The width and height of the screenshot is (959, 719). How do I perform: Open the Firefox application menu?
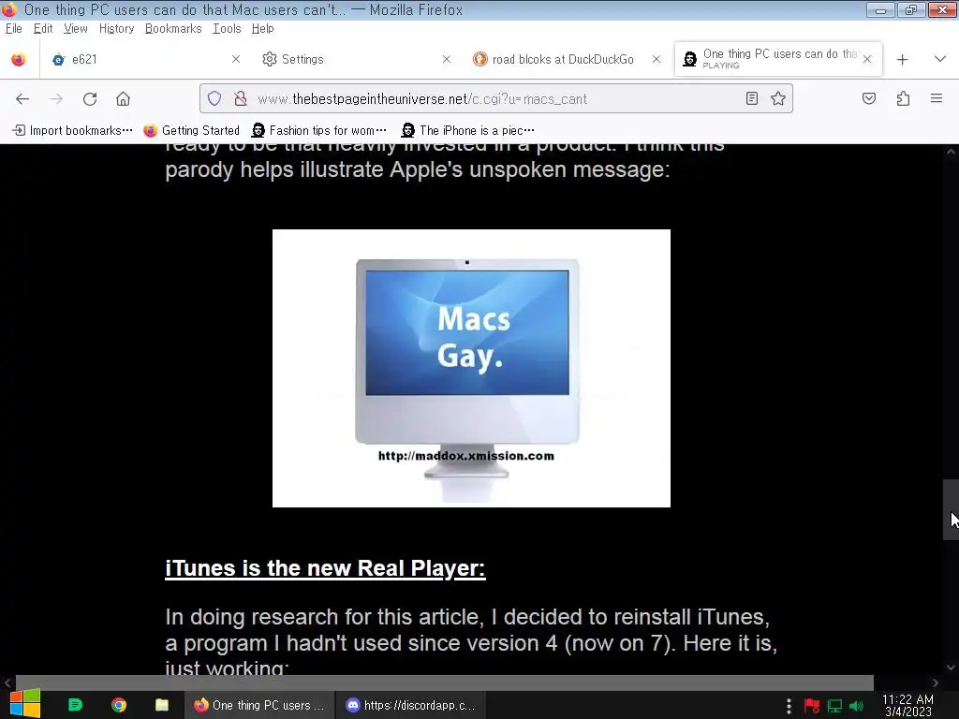coord(937,98)
